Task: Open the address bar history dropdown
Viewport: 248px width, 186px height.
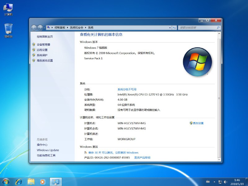Action: (x=170, y=28)
